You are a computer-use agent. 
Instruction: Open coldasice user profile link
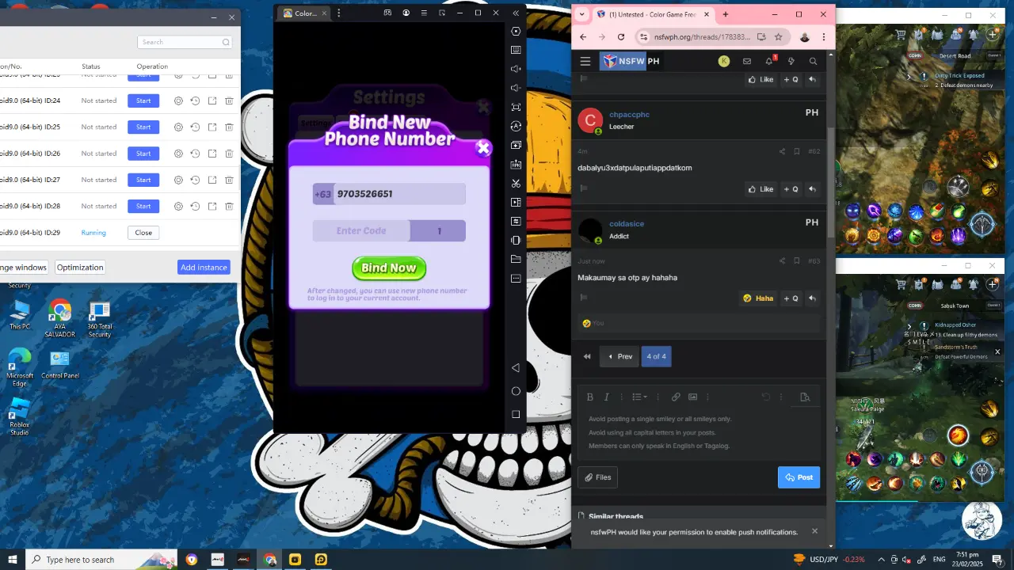(x=627, y=224)
